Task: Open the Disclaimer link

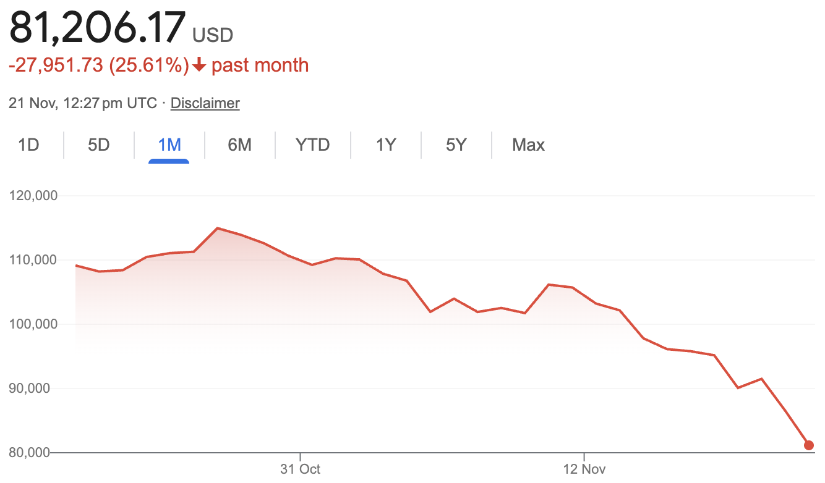Action: pos(205,103)
